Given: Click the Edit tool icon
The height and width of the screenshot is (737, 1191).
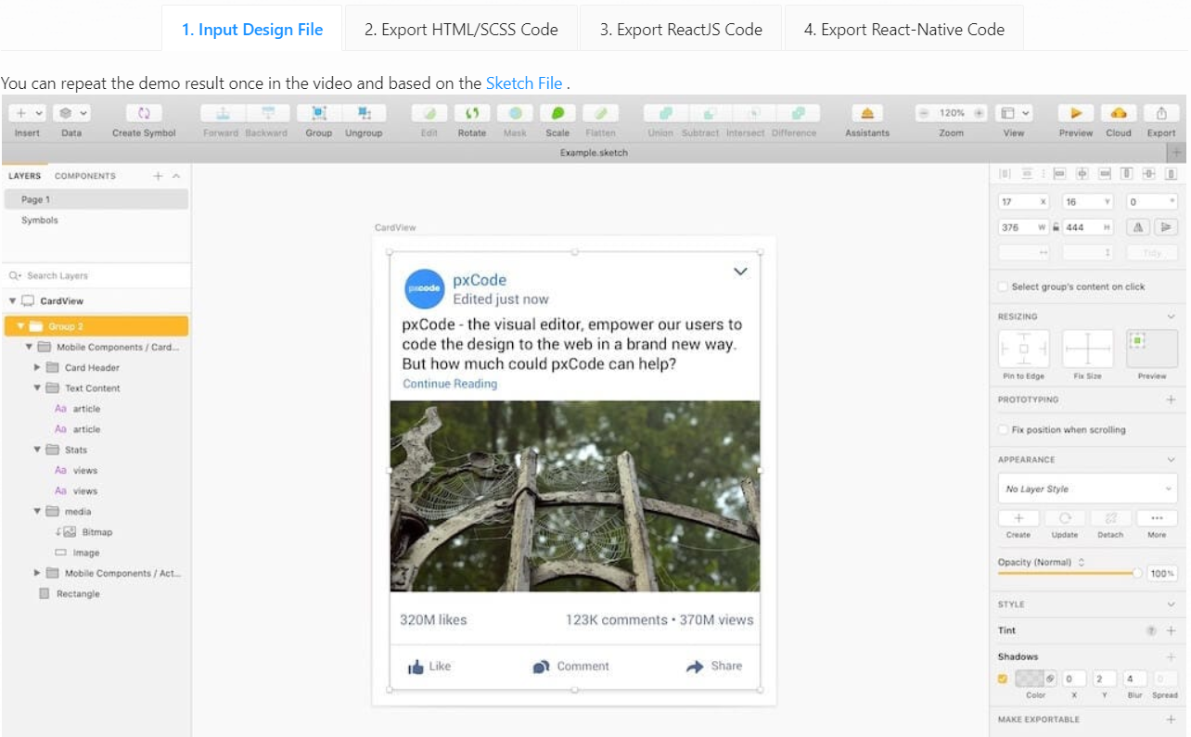Looking at the screenshot, I should 429,113.
